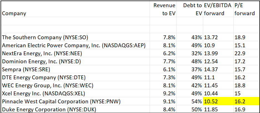This screenshot has width=260, height=113.
Task: Select Pinnacle West debt to EV 54%
Action: [x=190, y=101]
